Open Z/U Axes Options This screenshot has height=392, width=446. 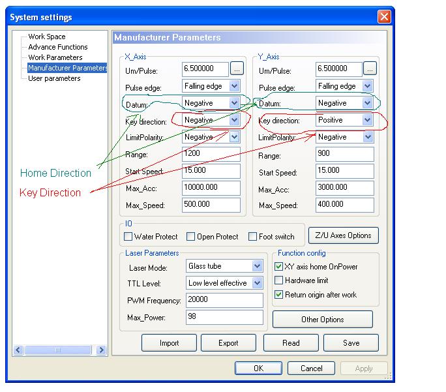pos(343,235)
